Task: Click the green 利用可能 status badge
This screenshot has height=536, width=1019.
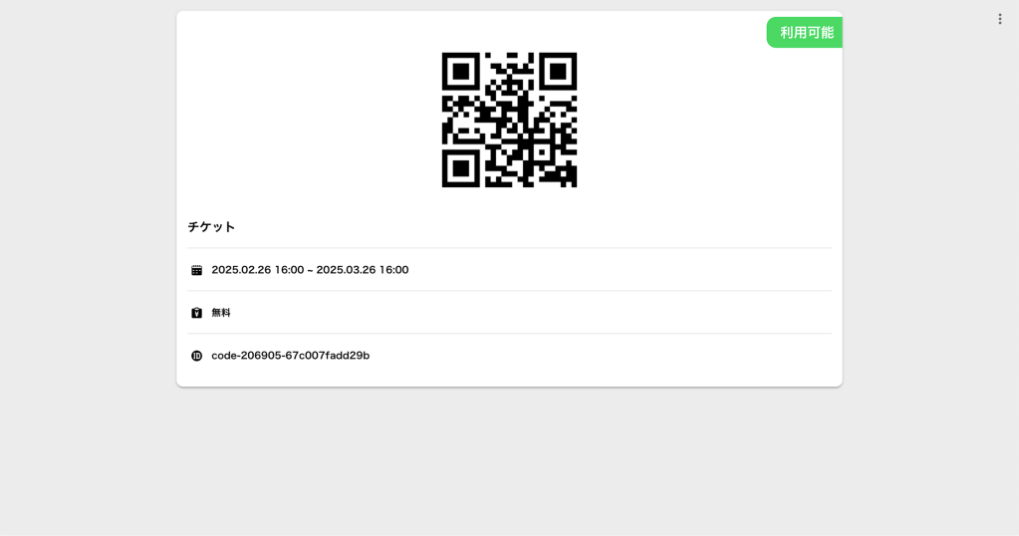Action: pos(805,33)
